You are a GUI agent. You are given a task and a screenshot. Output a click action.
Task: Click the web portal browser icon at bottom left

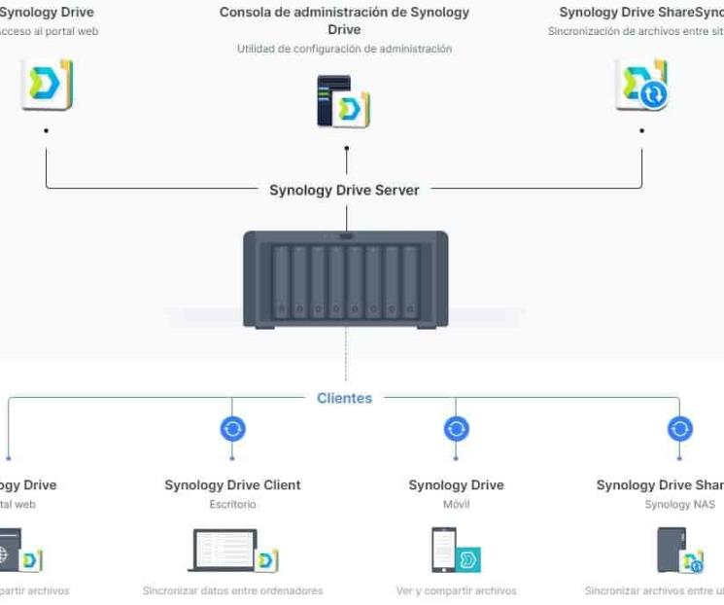(x=20, y=550)
